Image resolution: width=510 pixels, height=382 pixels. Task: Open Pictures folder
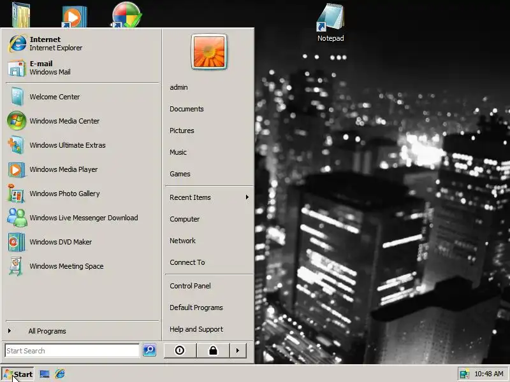(182, 131)
